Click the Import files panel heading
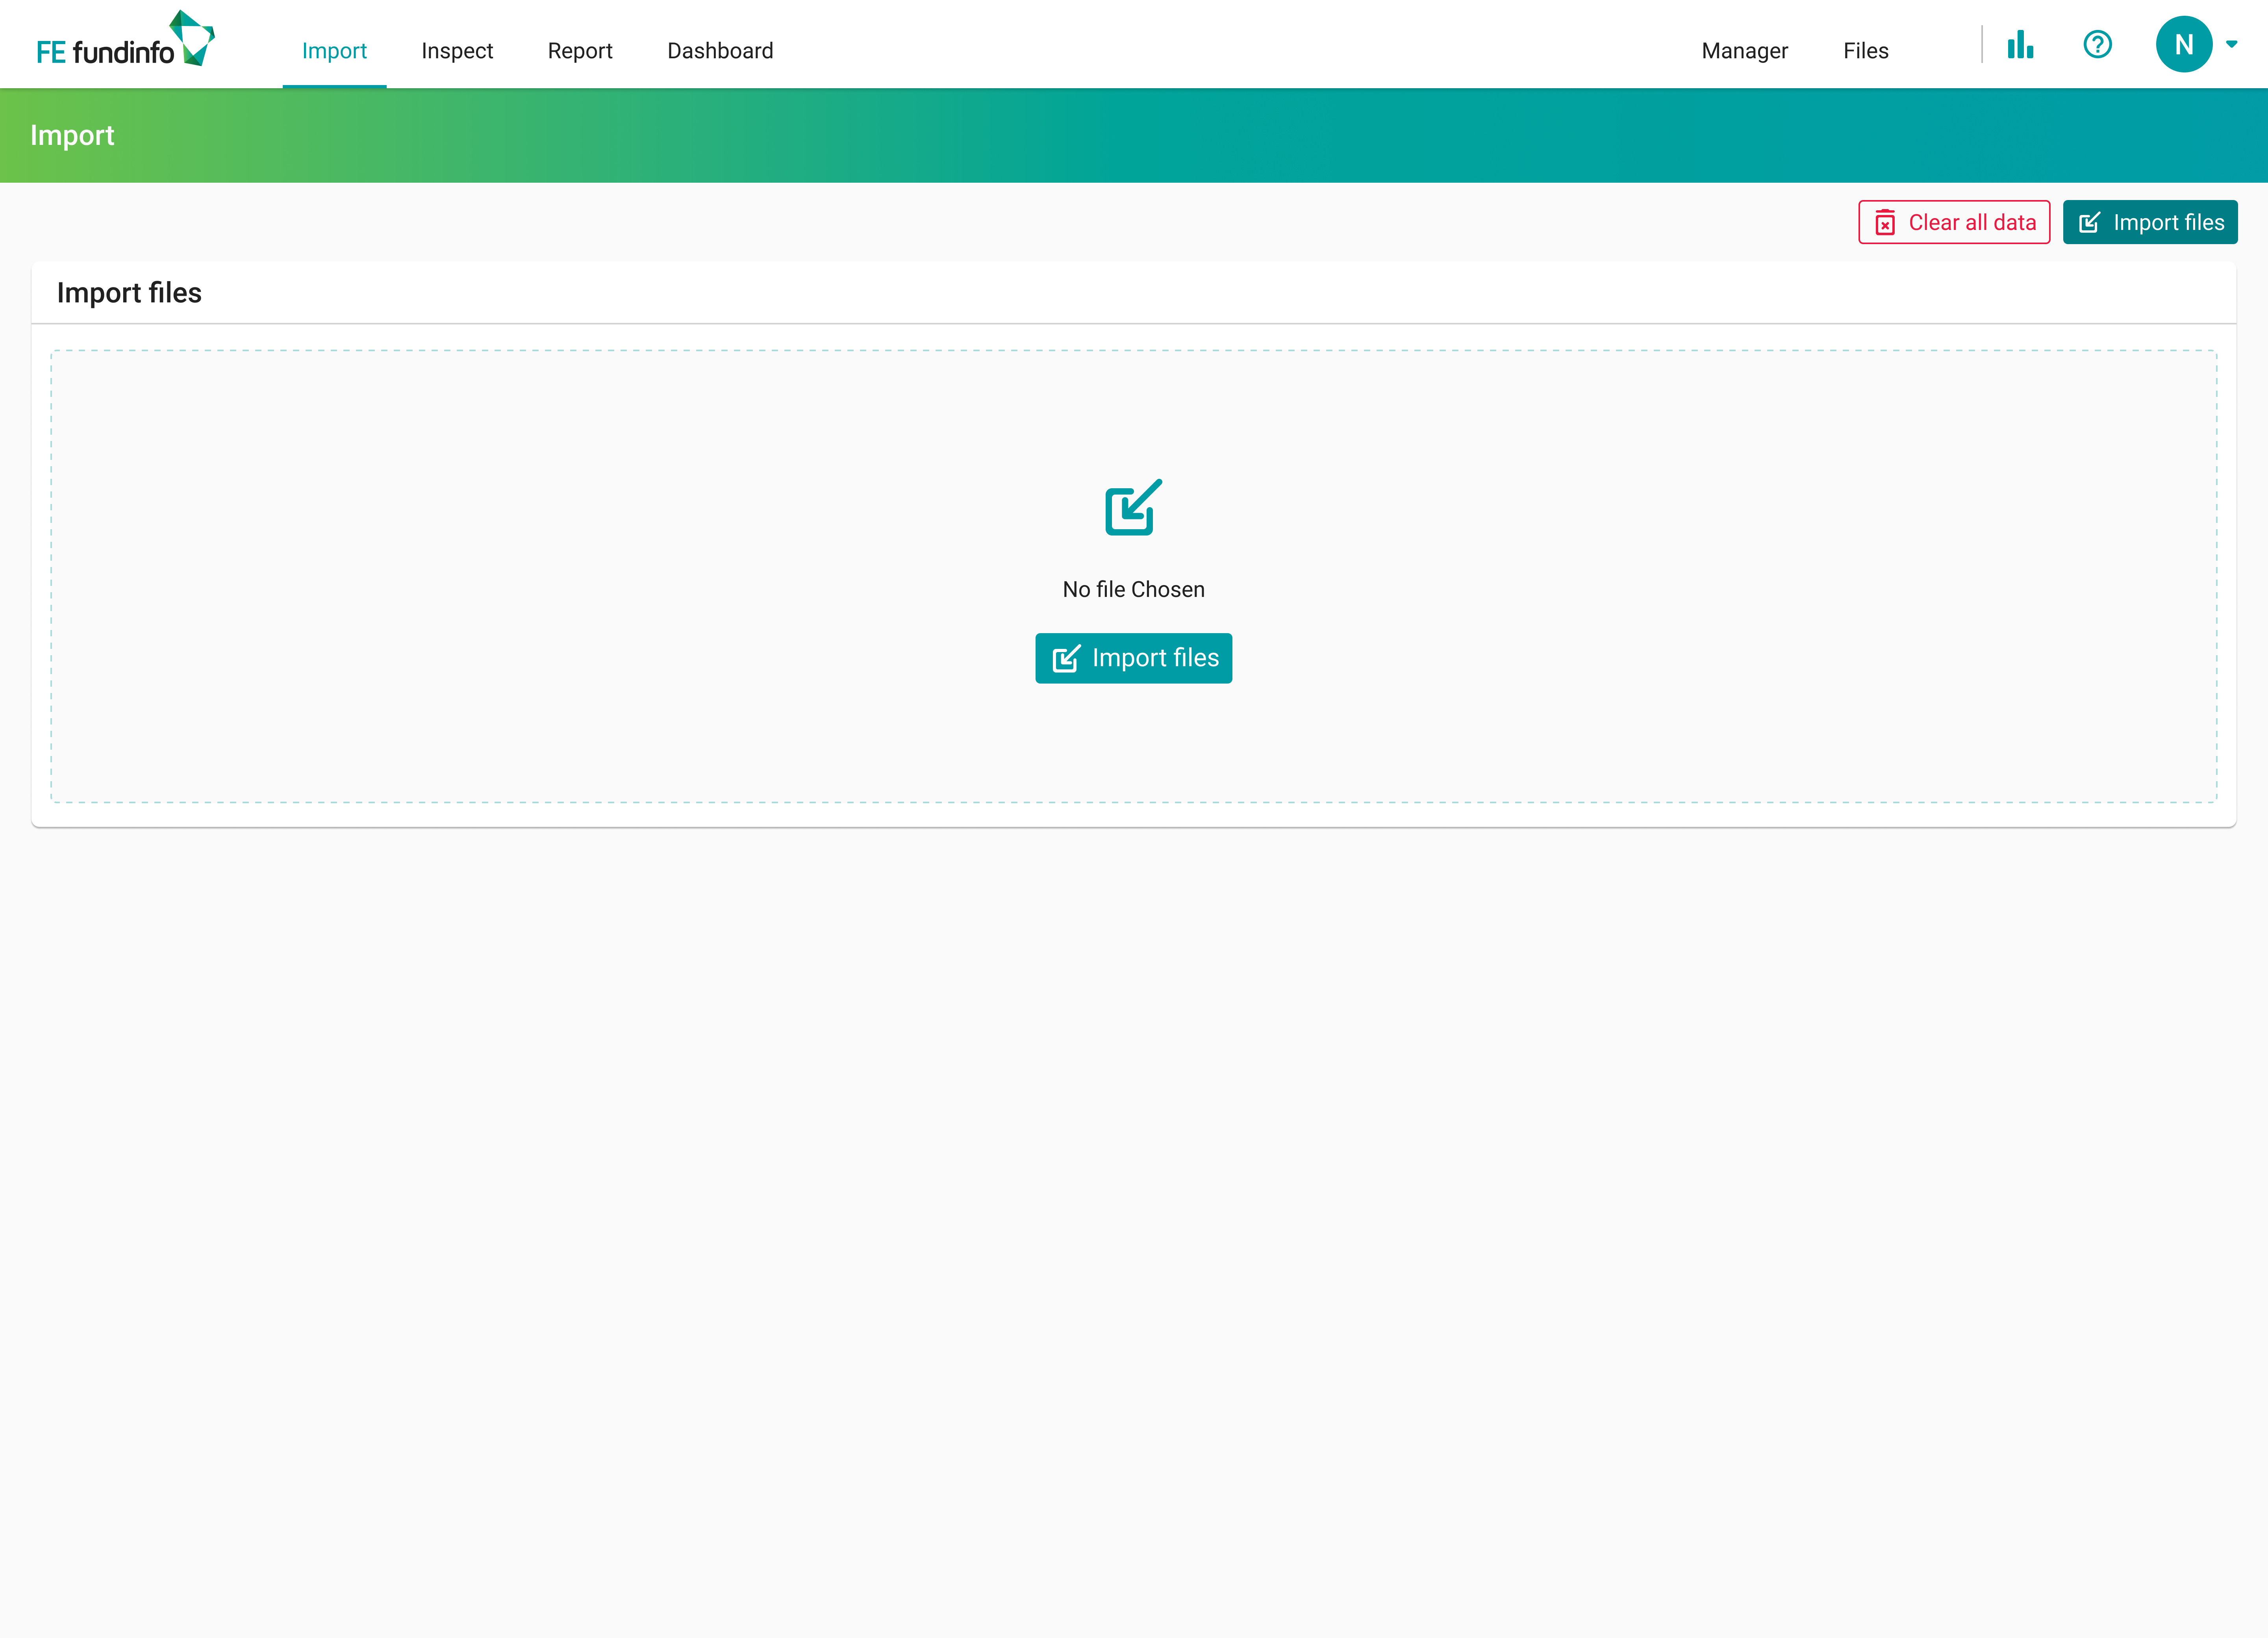The image size is (2268, 1638). (129, 293)
